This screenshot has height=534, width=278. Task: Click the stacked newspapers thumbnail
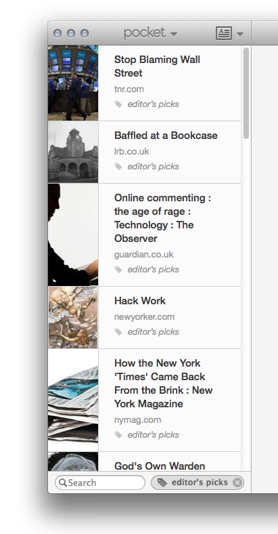73,400
